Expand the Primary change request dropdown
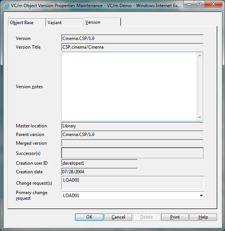The image size is (225, 231). pyautogui.click(x=201, y=195)
